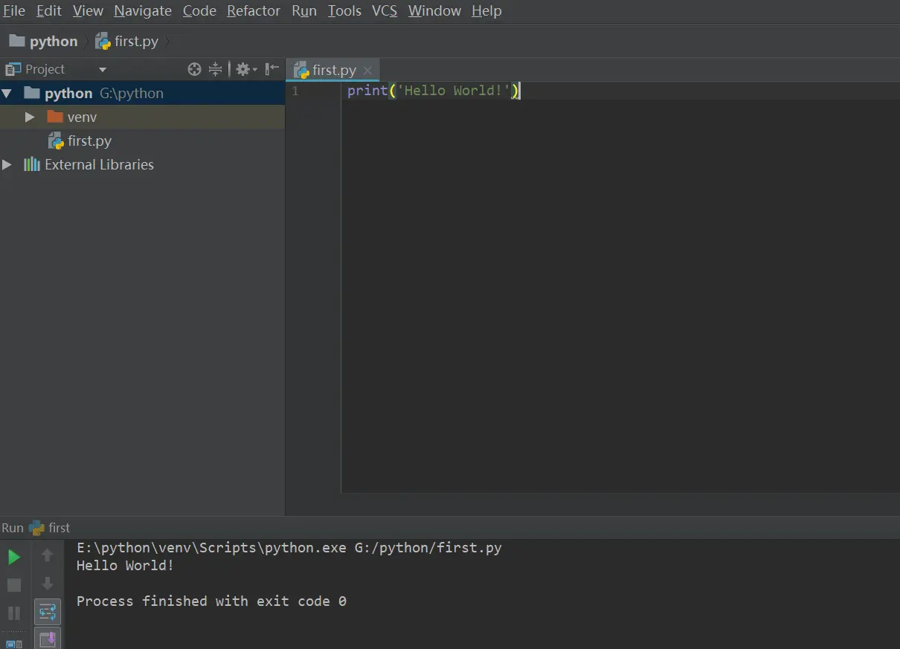The height and width of the screenshot is (649, 900).
Task: Open the File menu
Action: pos(14,10)
